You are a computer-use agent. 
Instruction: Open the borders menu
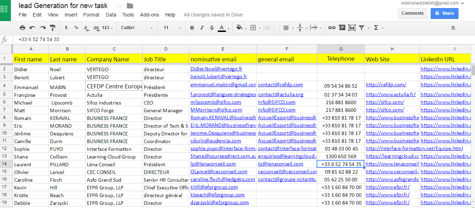[255, 28]
